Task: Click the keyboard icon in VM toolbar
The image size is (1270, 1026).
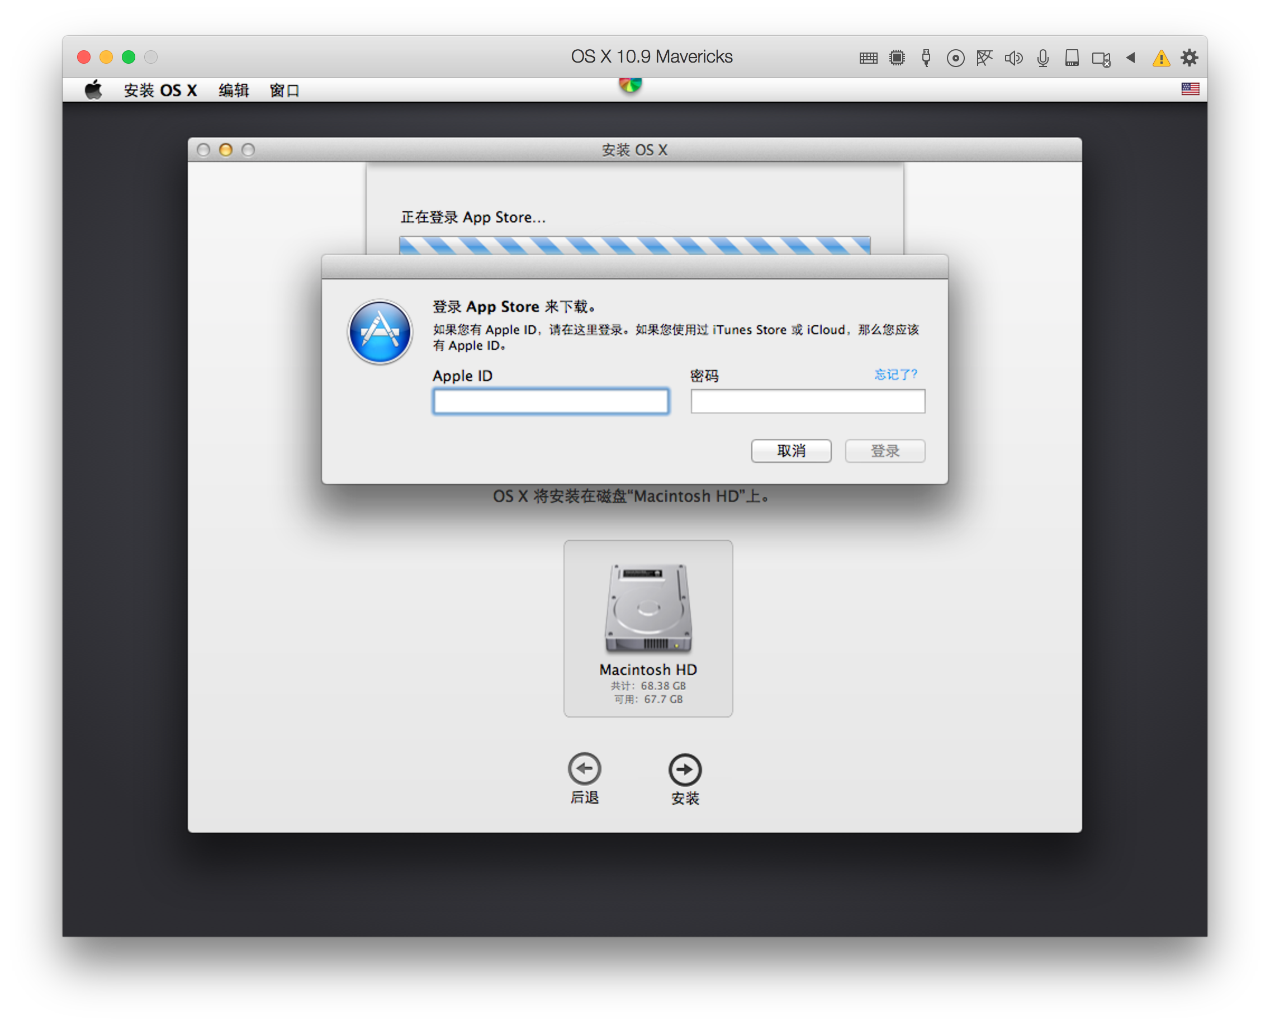Action: 868,58
